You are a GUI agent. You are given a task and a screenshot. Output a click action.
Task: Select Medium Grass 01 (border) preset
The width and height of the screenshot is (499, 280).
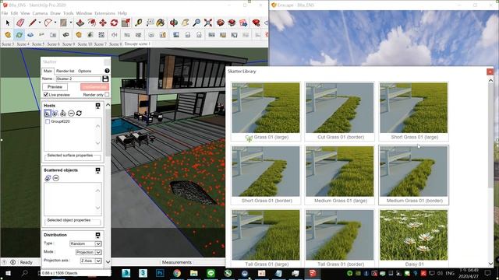413,174
